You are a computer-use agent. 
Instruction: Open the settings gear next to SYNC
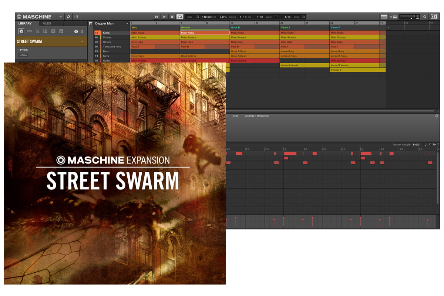click(x=304, y=17)
